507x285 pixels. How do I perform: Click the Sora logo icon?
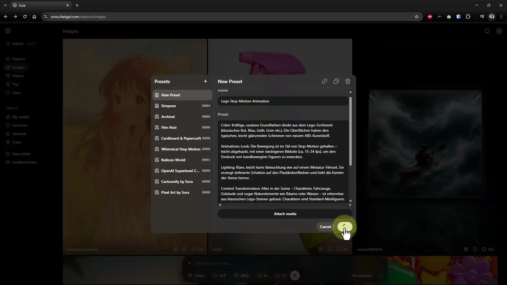8,31
